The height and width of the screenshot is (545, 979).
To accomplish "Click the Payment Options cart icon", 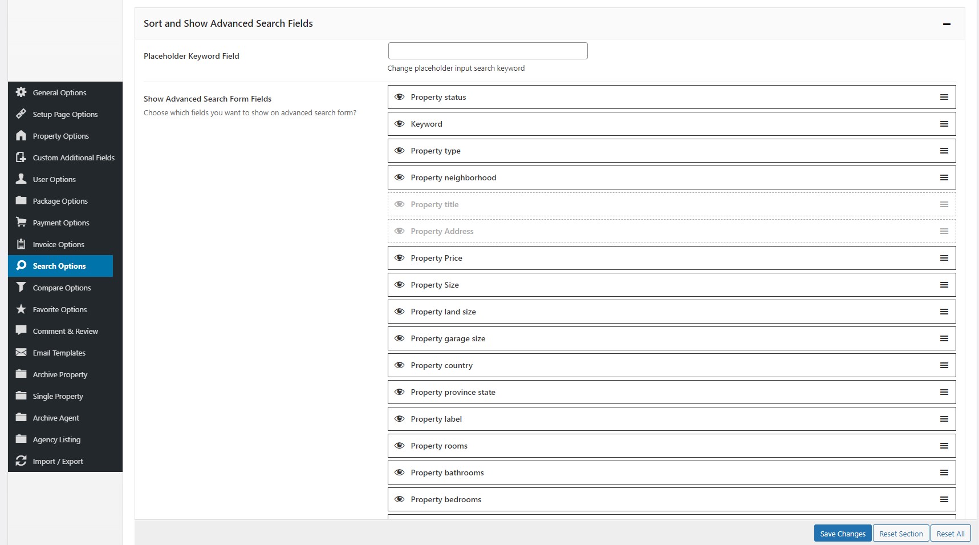I will pos(21,222).
